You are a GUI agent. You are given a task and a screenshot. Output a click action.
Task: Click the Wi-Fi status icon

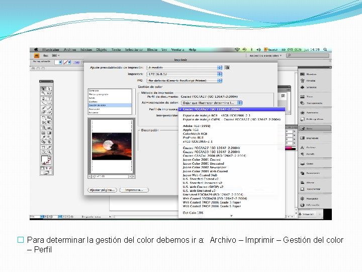point(237,49)
